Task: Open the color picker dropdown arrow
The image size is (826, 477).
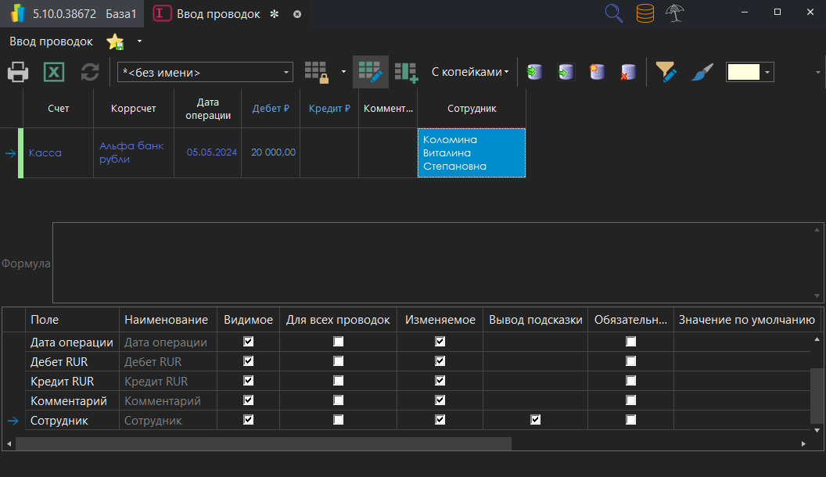Action: (x=767, y=73)
